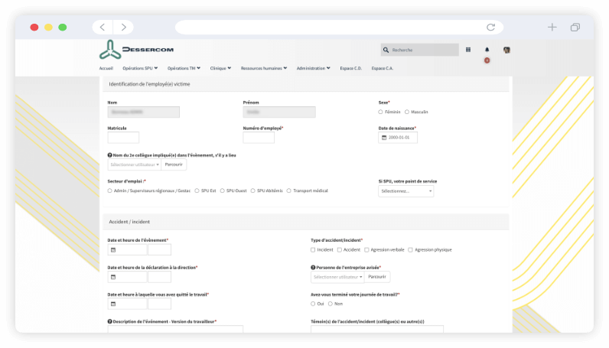Reload the page in the browser
This screenshot has height=348, width=609.
pos(490,27)
